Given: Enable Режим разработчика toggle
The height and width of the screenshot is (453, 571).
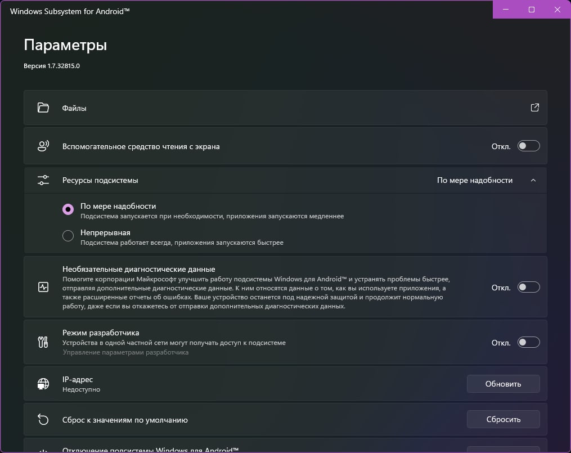Looking at the screenshot, I should tap(529, 342).
